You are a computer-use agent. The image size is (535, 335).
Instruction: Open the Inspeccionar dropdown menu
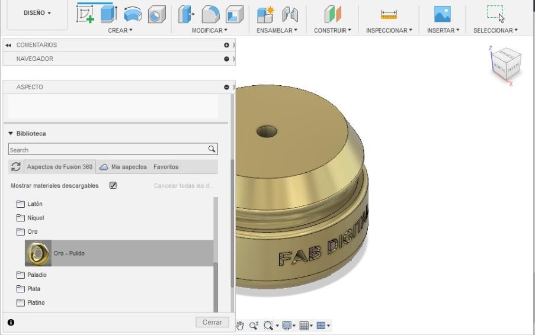pos(389,30)
